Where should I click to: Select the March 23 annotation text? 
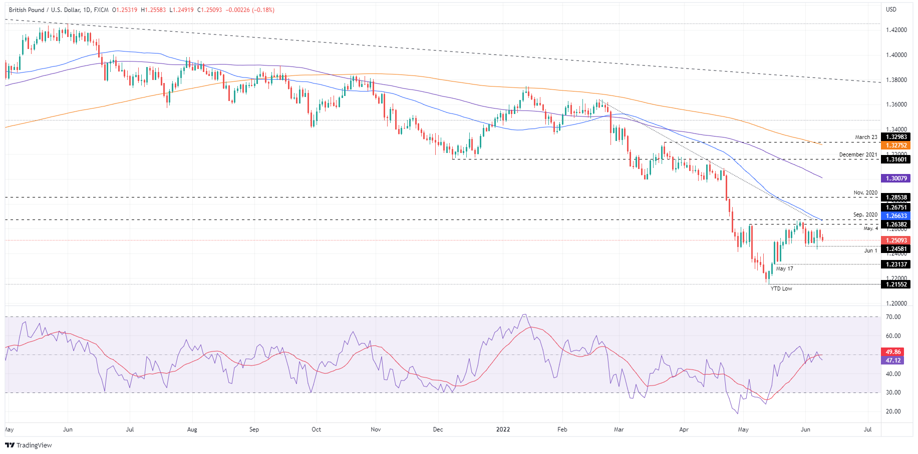pos(866,137)
